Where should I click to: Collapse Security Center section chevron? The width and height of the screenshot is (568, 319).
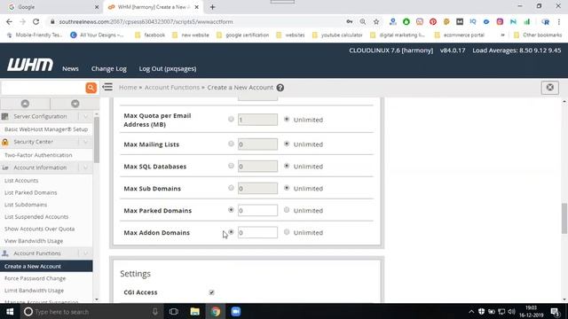click(x=85, y=142)
